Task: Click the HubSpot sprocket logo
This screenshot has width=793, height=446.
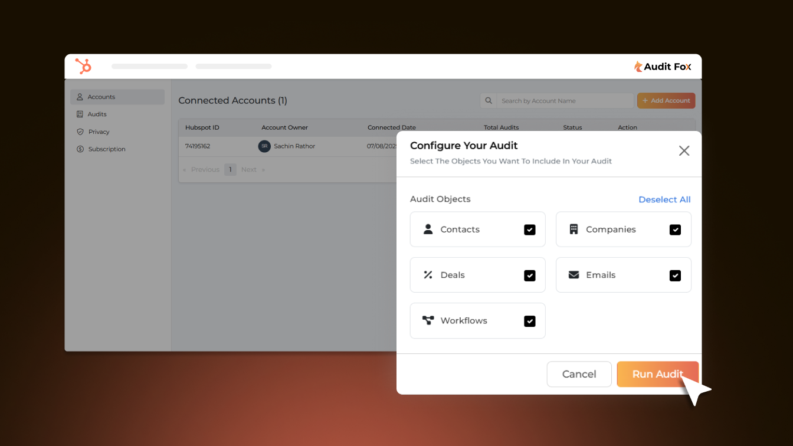Action: pyautogui.click(x=83, y=66)
